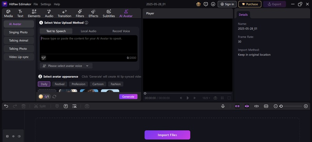Select Talking Photo in sidebar
The height and width of the screenshot is (142, 312).
(x=18, y=49)
